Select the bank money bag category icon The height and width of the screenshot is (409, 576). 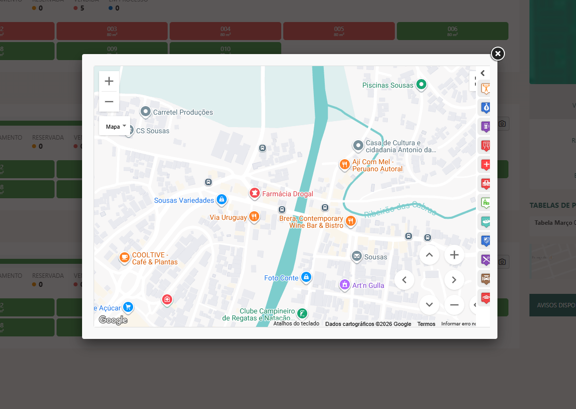485,108
